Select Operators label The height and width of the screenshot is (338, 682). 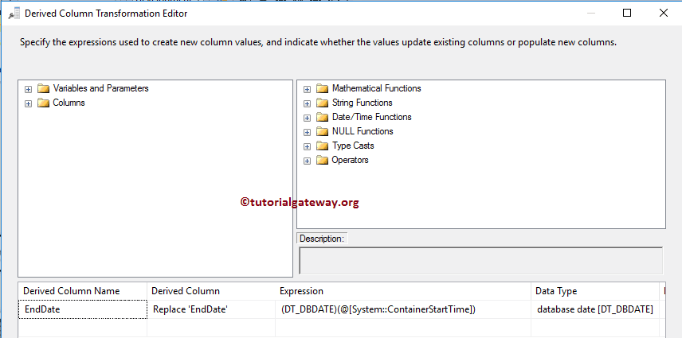coord(350,160)
